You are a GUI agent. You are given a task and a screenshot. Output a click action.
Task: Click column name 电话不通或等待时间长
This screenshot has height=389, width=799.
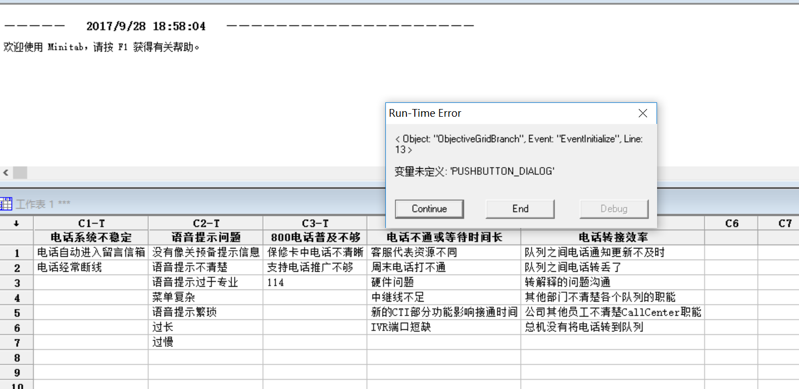[x=444, y=237]
